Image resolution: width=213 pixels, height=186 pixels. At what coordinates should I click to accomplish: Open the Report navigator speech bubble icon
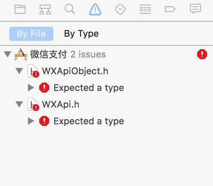(195, 9)
